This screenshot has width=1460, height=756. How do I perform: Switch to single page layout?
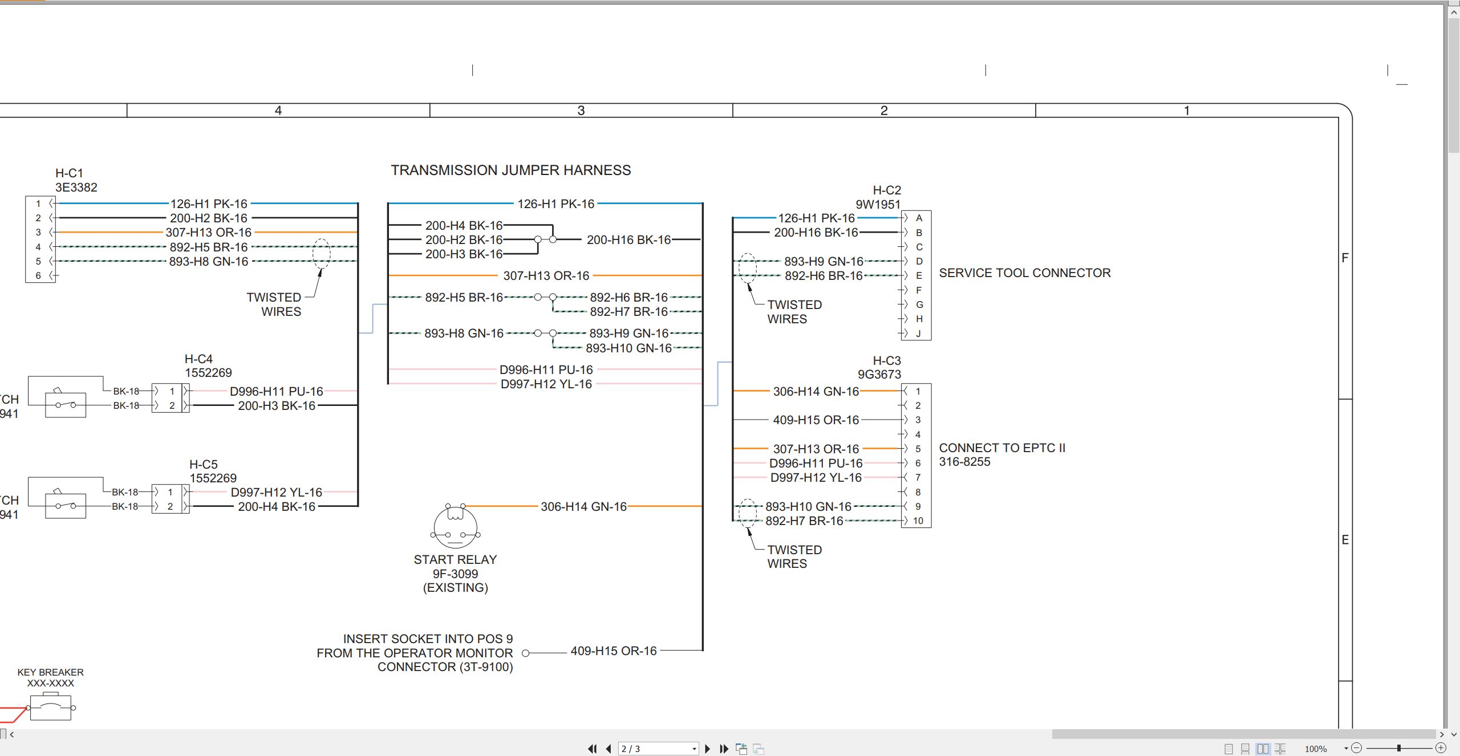[1228, 749]
